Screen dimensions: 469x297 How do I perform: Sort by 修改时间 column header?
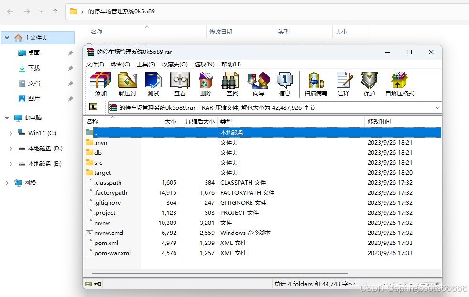(403, 122)
